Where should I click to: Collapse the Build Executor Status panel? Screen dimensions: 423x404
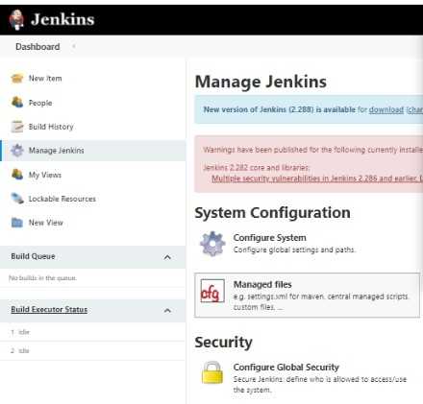[x=167, y=310]
